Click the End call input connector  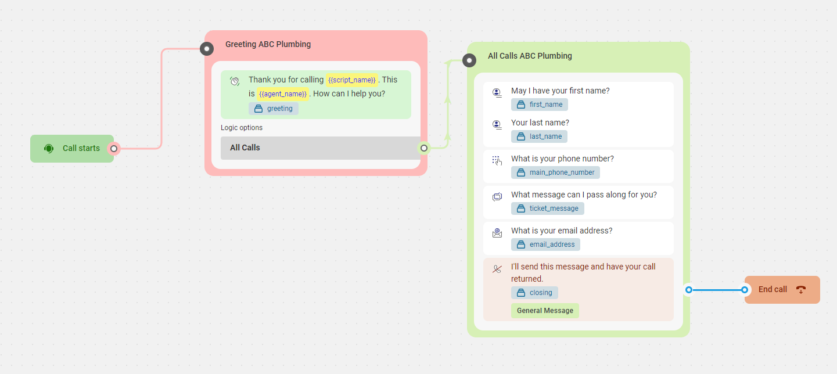point(746,289)
